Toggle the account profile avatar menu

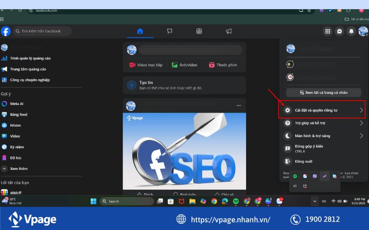[x=363, y=31]
